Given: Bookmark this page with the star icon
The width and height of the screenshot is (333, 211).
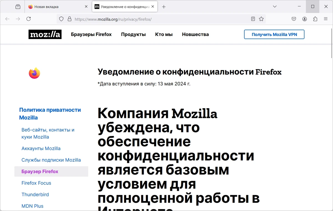Looking at the screenshot, I should pos(261,19).
